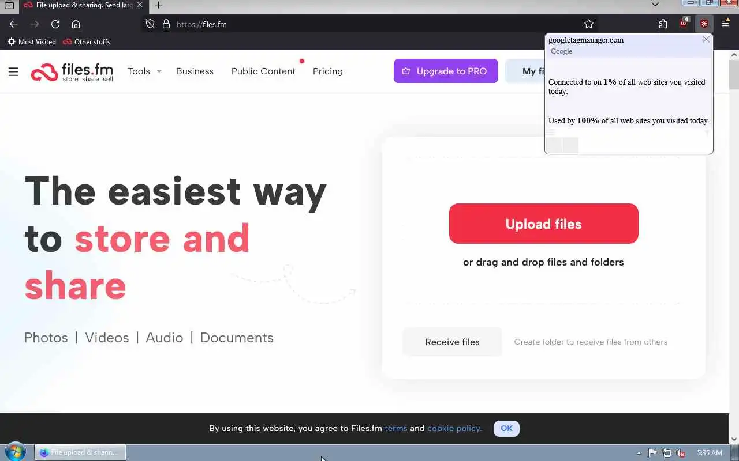Open Public Content section
739x461 pixels.
click(x=263, y=71)
